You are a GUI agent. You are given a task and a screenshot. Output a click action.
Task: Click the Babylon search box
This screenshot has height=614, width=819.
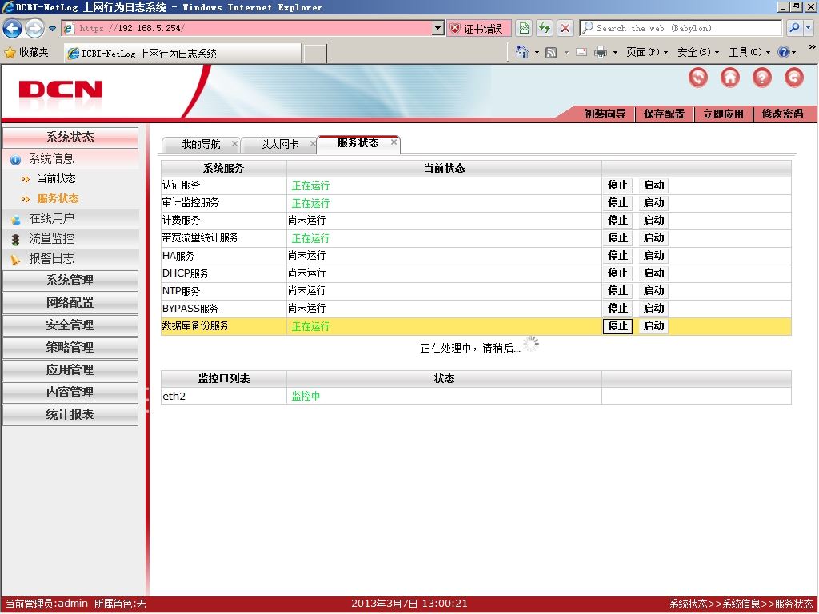681,28
